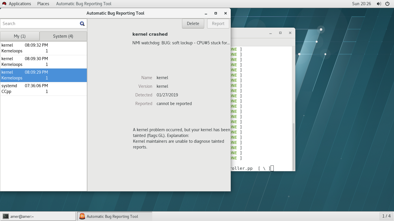Click the Report button

pos(218,24)
